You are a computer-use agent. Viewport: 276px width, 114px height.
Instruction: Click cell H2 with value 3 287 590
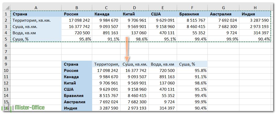click(x=255, y=20)
